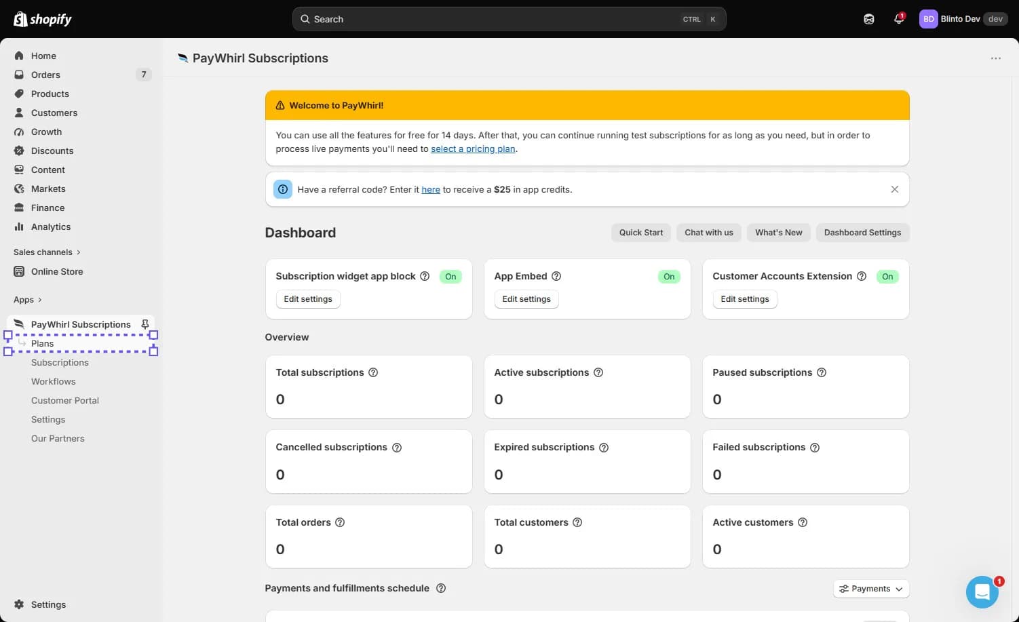1019x622 pixels.
Task: Open the Our Partners sub-item
Action: point(58,438)
